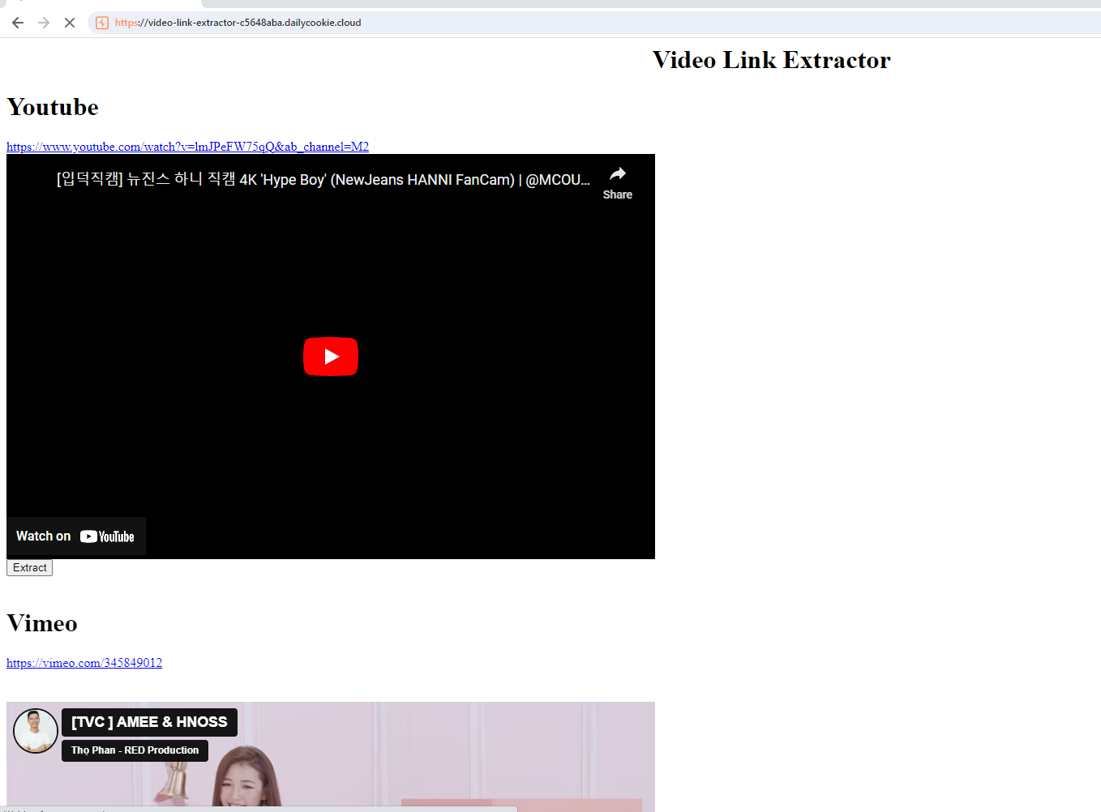Open the youtube.com watch URL link

[187, 147]
